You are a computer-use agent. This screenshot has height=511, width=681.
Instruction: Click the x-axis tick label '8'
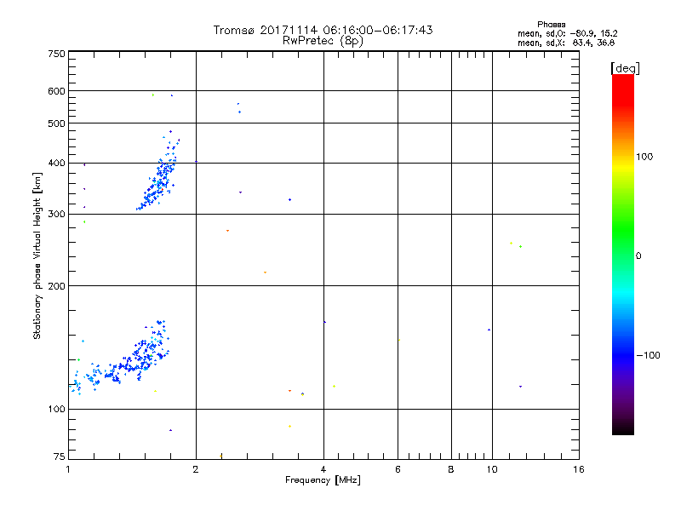tap(451, 469)
